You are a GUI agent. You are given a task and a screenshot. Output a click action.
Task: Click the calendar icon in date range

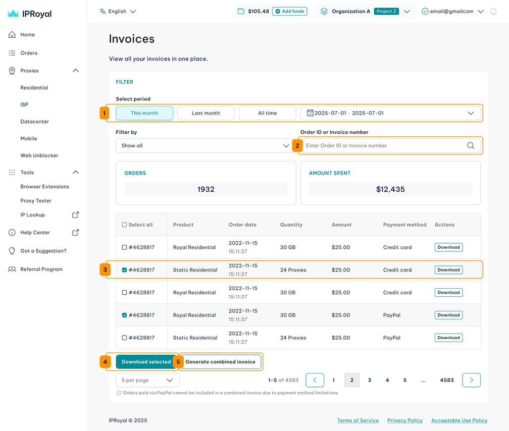tap(310, 113)
